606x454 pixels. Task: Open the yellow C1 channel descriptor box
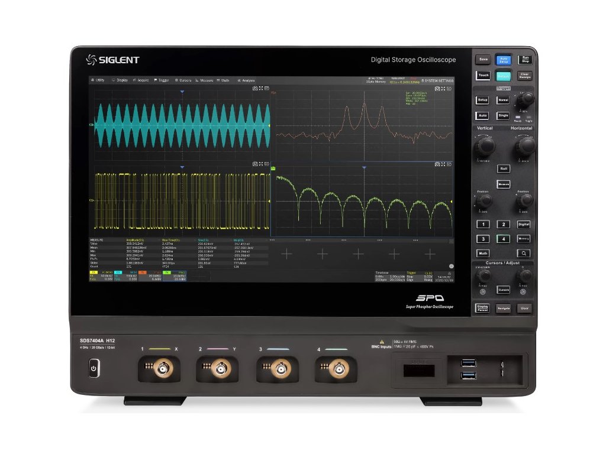tap(101, 275)
